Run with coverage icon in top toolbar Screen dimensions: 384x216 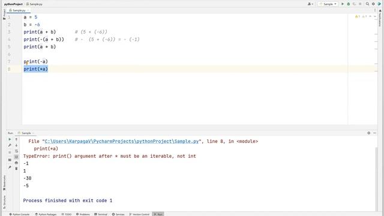(x=354, y=4)
